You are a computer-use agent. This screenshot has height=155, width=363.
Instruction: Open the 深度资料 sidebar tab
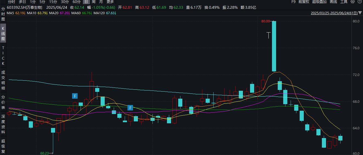pyautogui.click(x=3, y=124)
